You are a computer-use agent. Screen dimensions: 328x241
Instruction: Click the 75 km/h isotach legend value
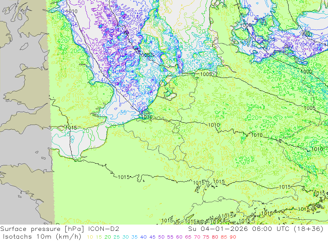click(x=206, y=237)
